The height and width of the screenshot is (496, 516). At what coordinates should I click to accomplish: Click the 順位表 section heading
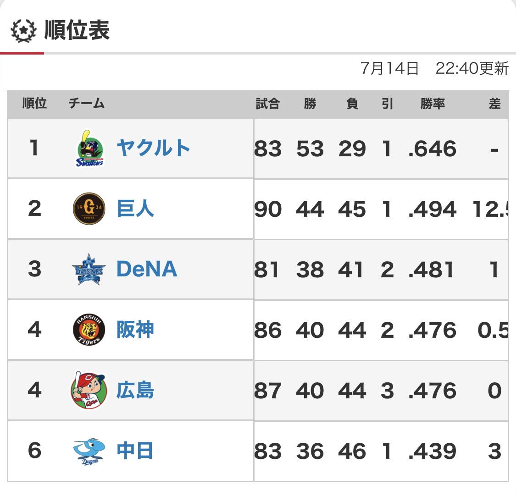point(77,31)
